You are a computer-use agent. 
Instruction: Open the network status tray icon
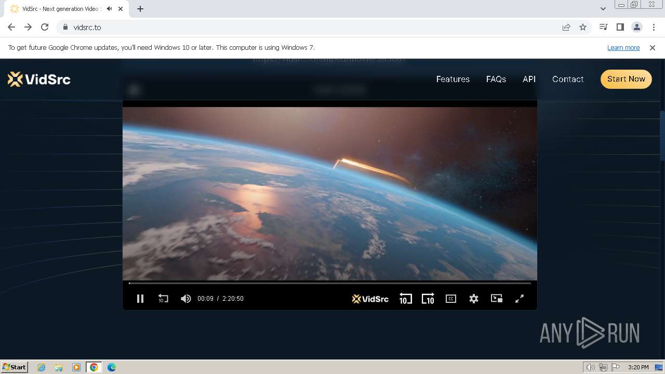pos(603,367)
